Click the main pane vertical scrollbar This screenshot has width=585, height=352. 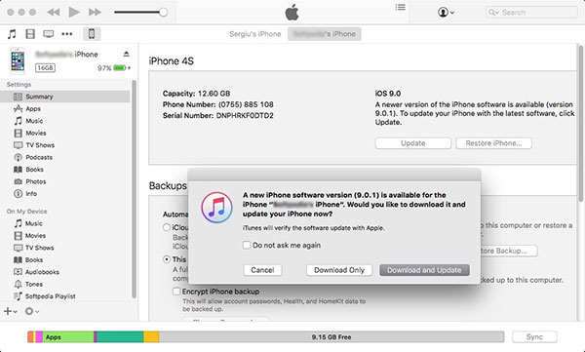pyautogui.click(x=581, y=123)
